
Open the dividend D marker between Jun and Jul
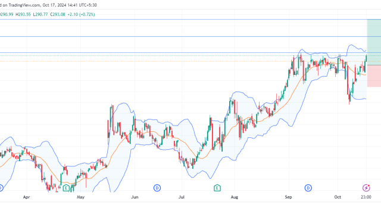157,188
